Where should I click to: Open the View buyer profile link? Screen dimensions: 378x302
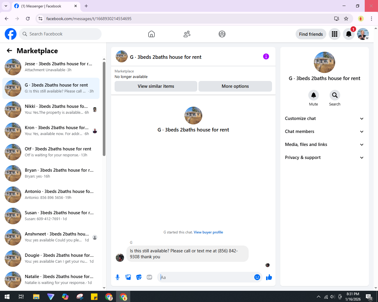click(208, 232)
